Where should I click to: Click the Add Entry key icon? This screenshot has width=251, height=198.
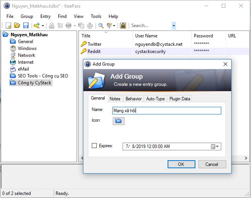(37, 26)
